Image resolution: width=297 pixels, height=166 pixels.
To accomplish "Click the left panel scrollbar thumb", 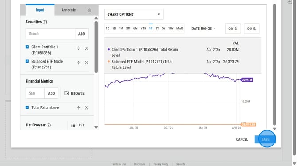I will tap(96, 47).
